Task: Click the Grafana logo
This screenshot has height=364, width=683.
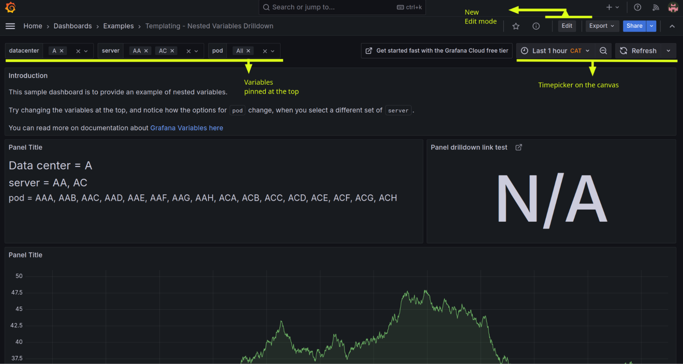Action: (x=10, y=7)
